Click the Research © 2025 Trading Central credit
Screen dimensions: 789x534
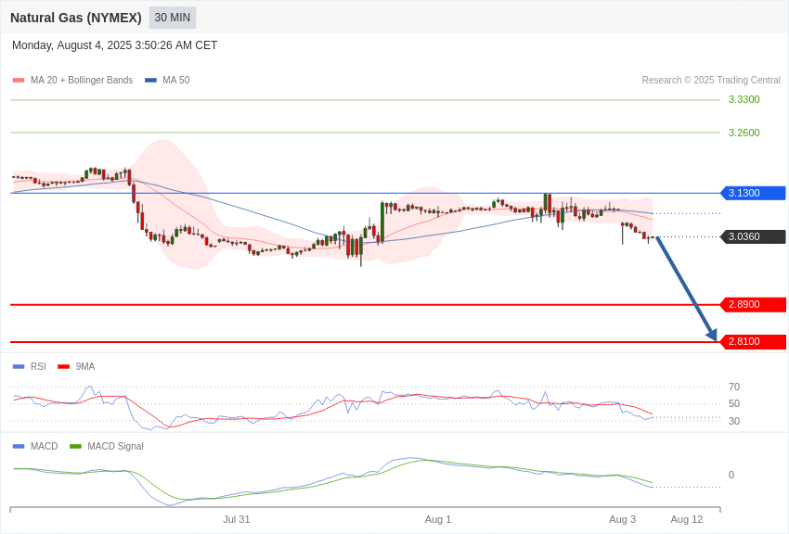(711, 81)
